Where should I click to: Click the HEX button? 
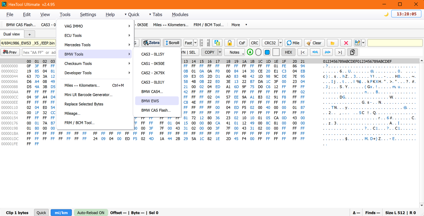(x=288, y=52)
